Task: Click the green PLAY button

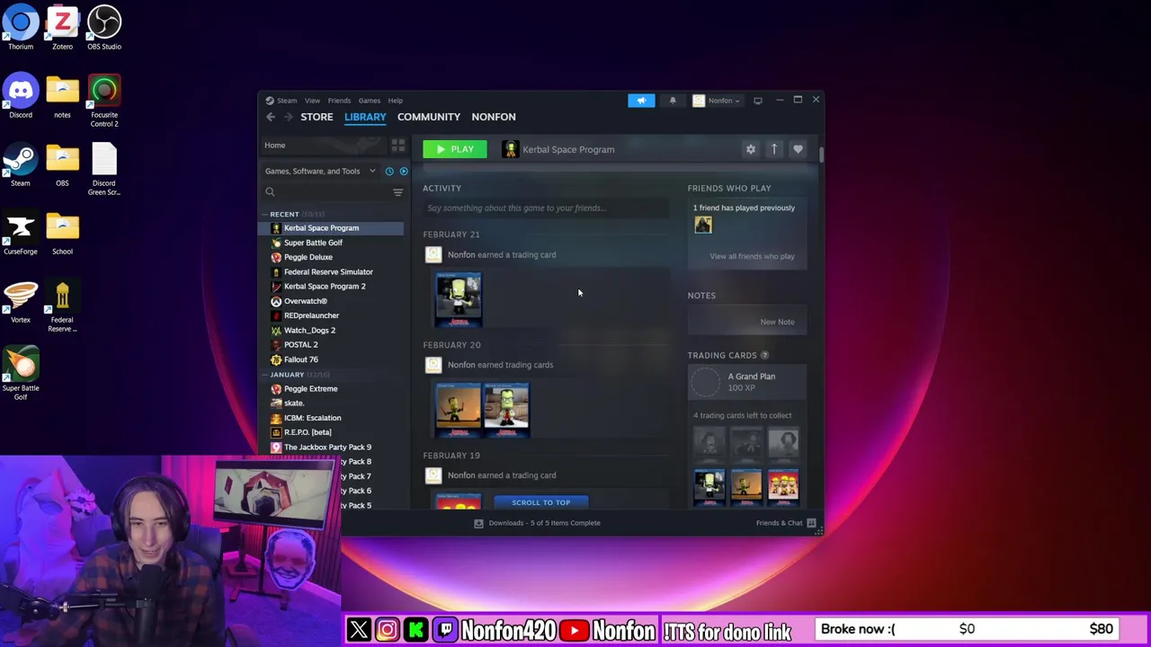Action: [455, 149]
